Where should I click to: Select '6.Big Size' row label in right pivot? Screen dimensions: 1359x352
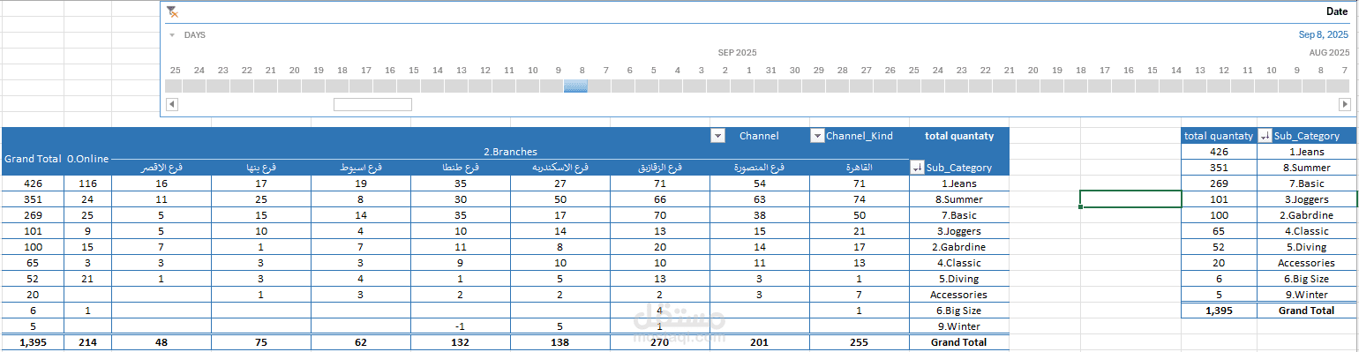pos(1307,279)
